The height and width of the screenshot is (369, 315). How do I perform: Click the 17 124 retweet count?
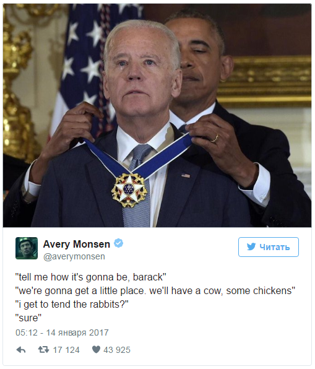pos(66,350)
